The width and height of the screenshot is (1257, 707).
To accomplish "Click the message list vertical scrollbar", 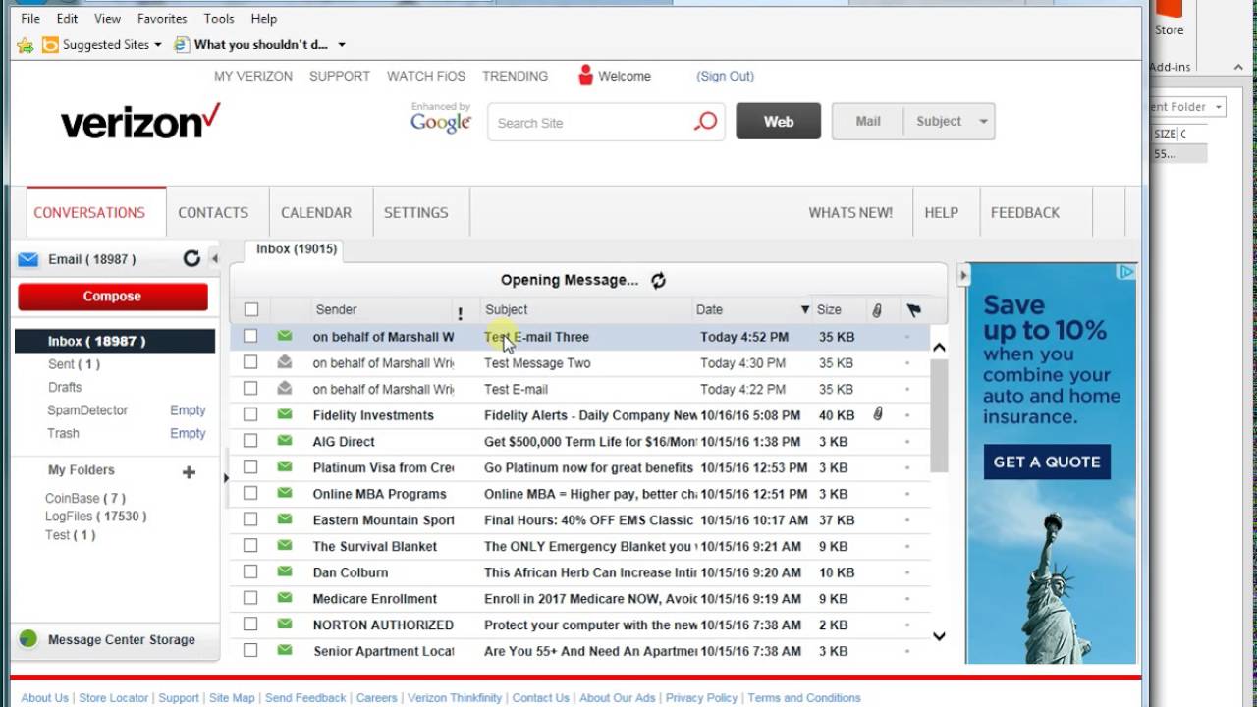I will pos(939,416).
